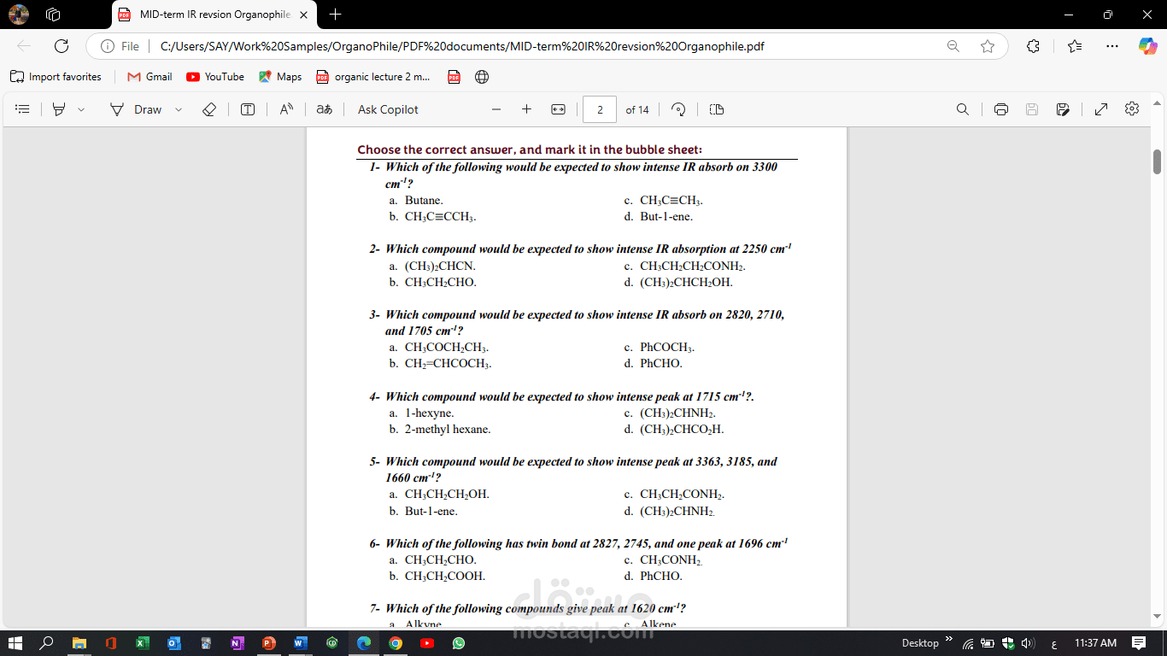Select the Draw tool
The height and width of the screenshot is (656, 1167).
[136, 109]
